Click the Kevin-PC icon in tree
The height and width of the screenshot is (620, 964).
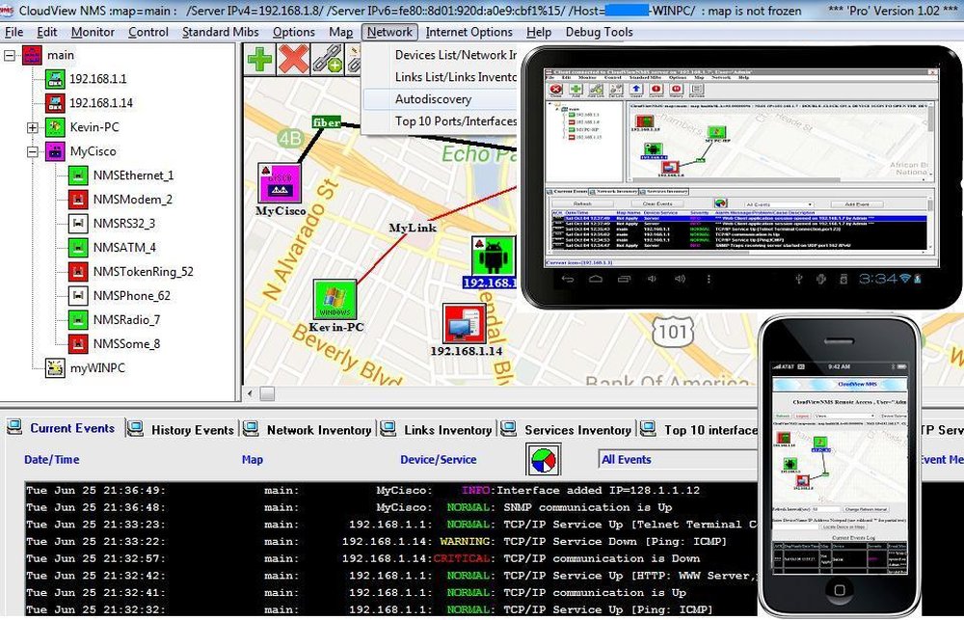(x=55, y=127)
